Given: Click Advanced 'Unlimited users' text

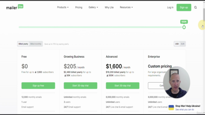Looking at the screenshot, I should tap(113, 102).
